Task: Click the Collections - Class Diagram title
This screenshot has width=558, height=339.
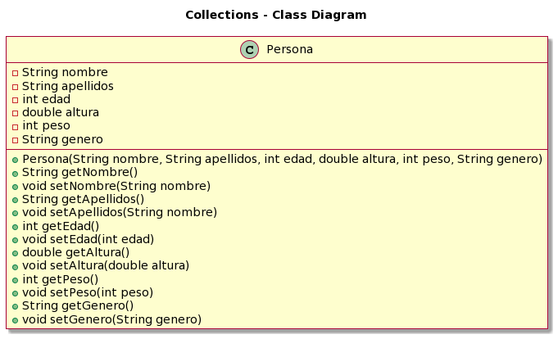Action: pos(275,15)
